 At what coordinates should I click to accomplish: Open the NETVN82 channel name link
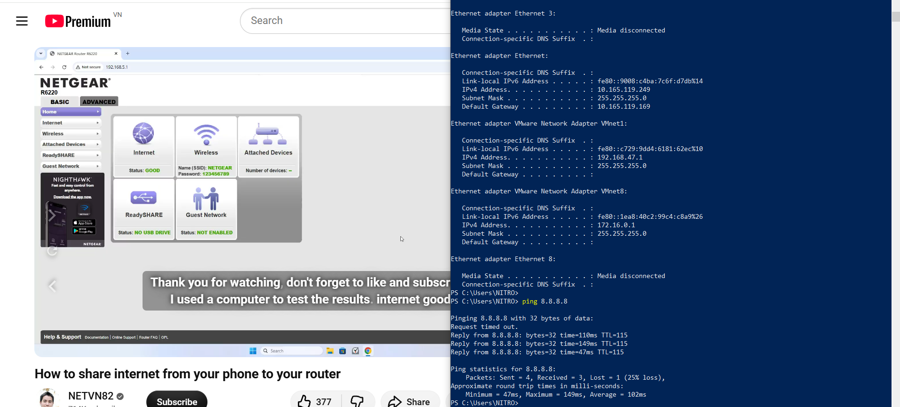click(91, 396)
